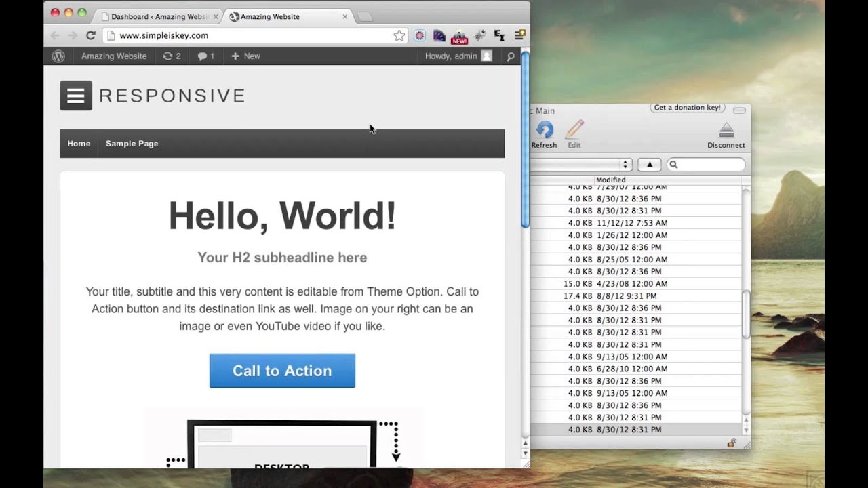The image size is (868, 488).
Task: Click the purple extension icon in toolbar
Action: pyautogui.click(x=439, y=35)
